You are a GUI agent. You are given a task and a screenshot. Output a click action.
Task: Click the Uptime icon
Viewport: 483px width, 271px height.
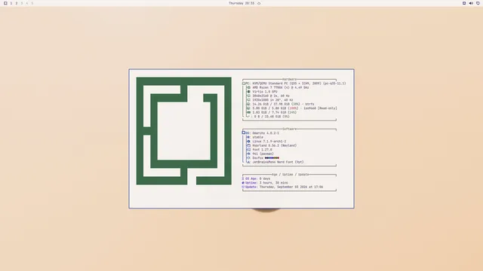243,183
